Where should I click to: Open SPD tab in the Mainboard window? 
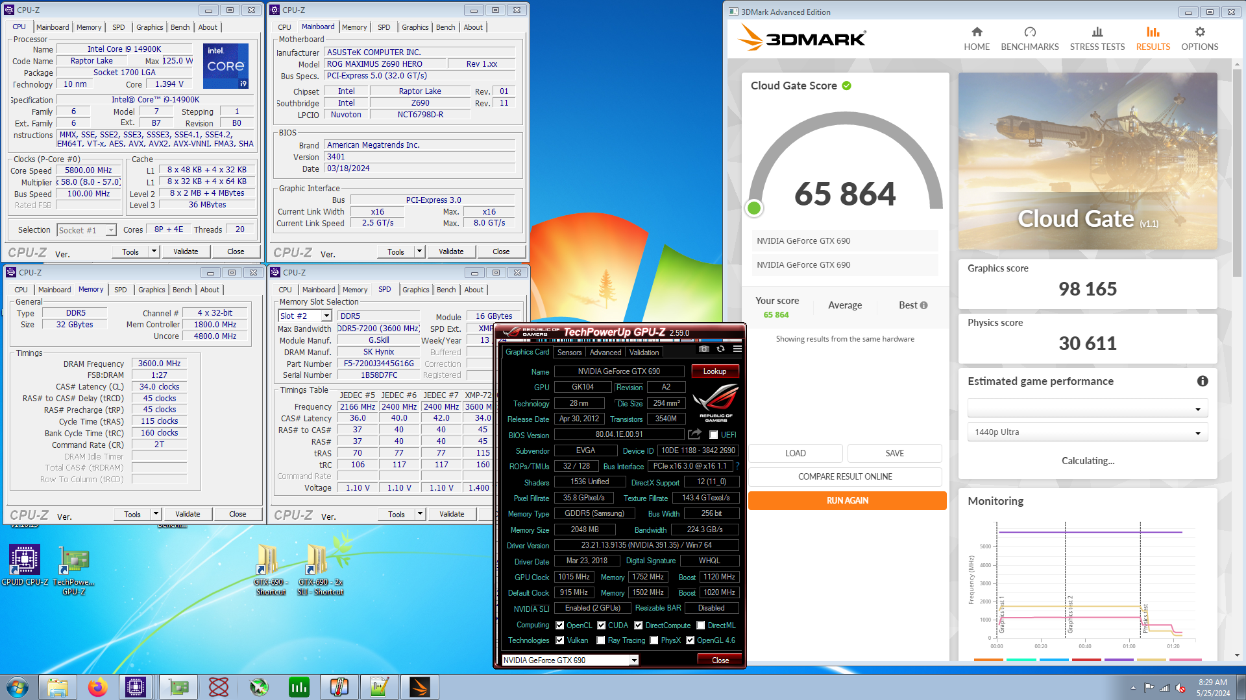coord(384,27)
